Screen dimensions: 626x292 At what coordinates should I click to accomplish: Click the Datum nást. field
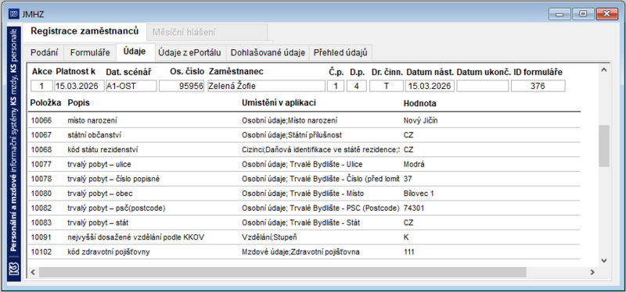[430, 86]
